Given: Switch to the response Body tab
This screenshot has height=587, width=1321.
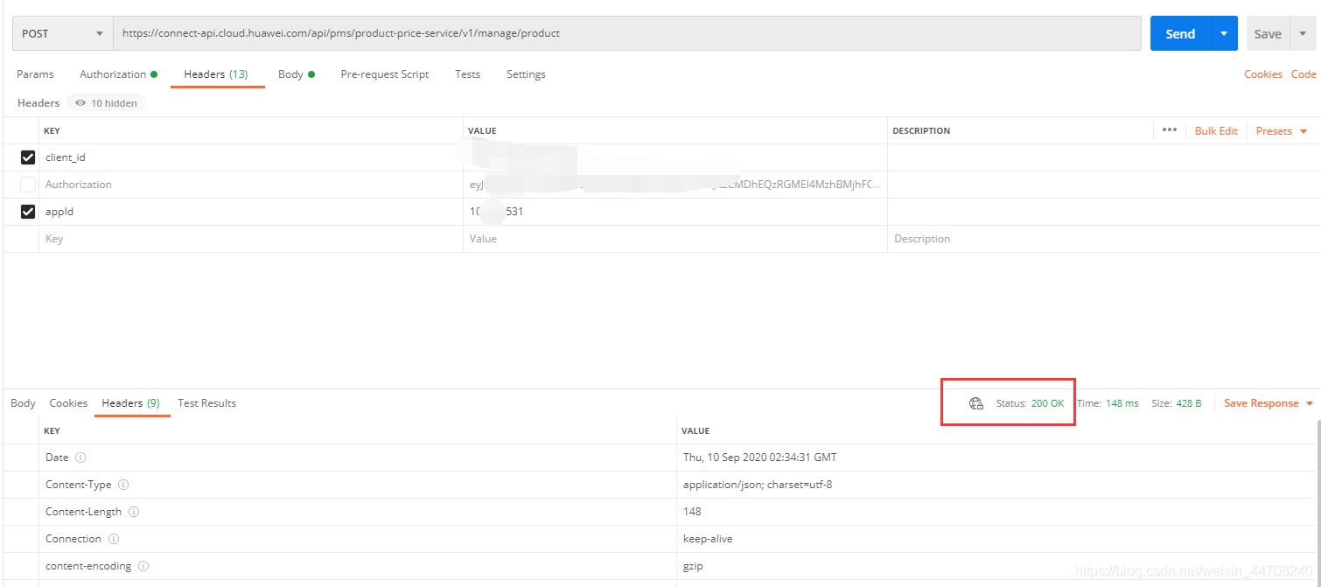Looking at the screenshot, I should coord(23,403).
